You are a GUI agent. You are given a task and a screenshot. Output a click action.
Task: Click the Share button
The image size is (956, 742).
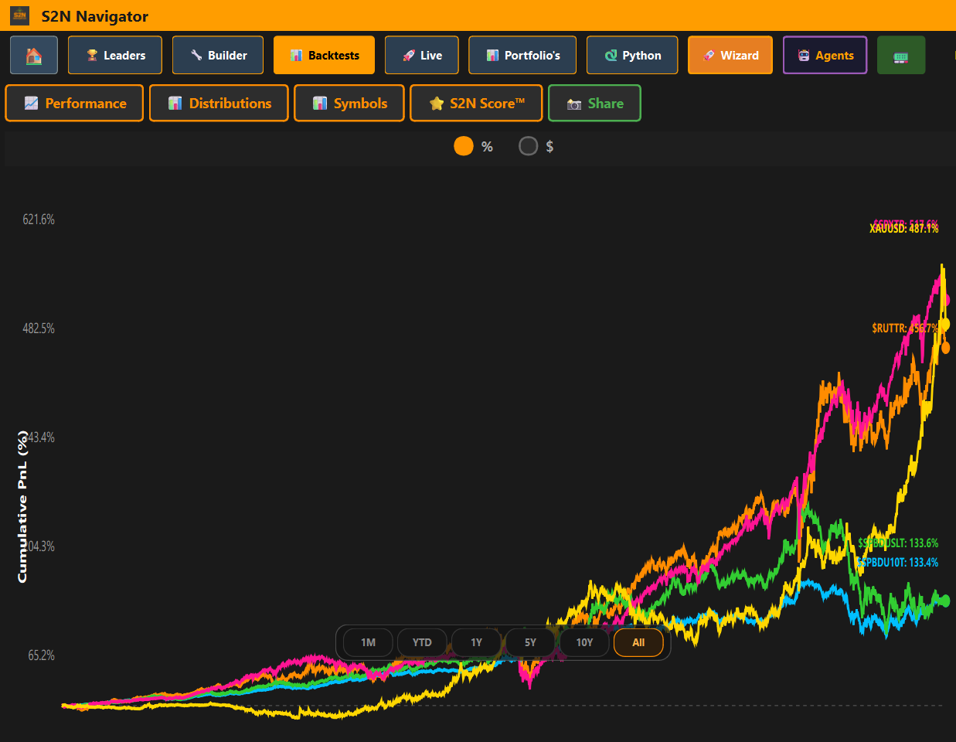click(594, 103)
